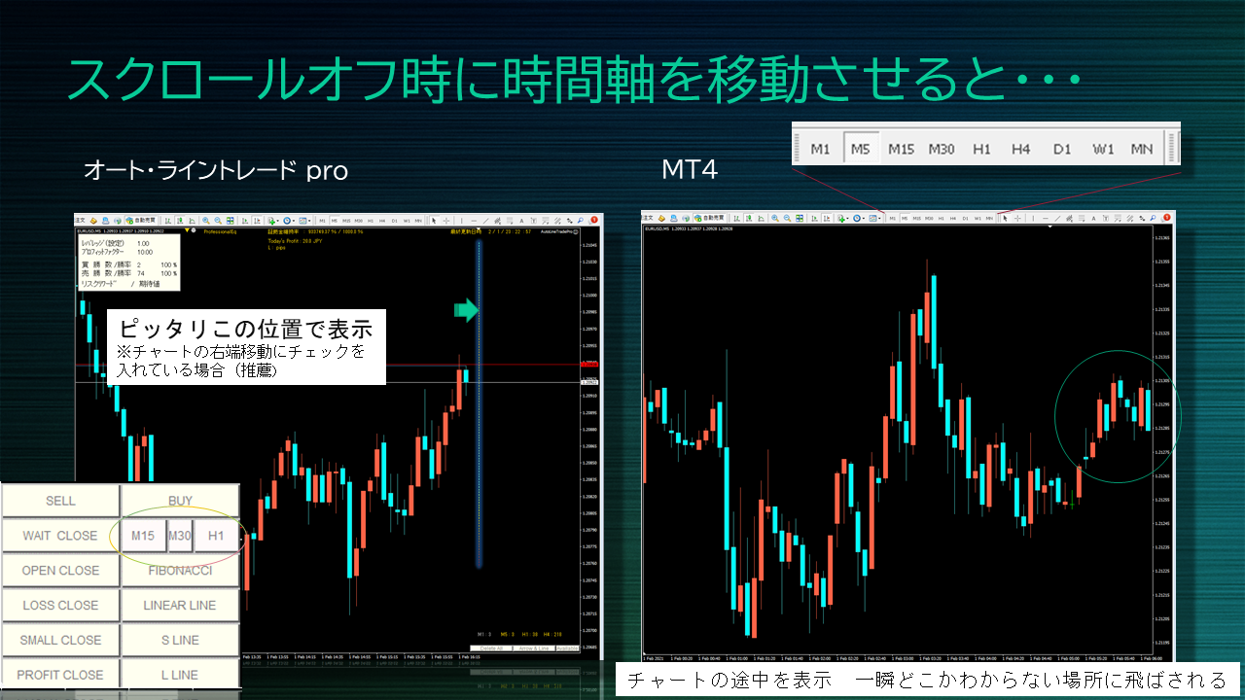Toggle chart shift in the left pro window
This screenshot has height=700, width=1245.
click(255, 221)
